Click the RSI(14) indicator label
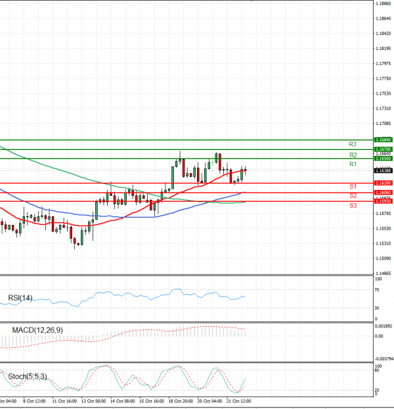394x409 pixels. point(20,298)
